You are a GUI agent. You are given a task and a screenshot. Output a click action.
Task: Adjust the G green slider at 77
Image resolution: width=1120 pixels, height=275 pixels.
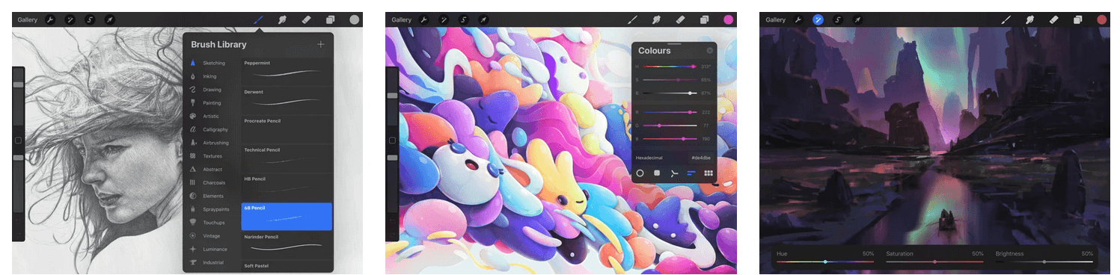(669, 126)
